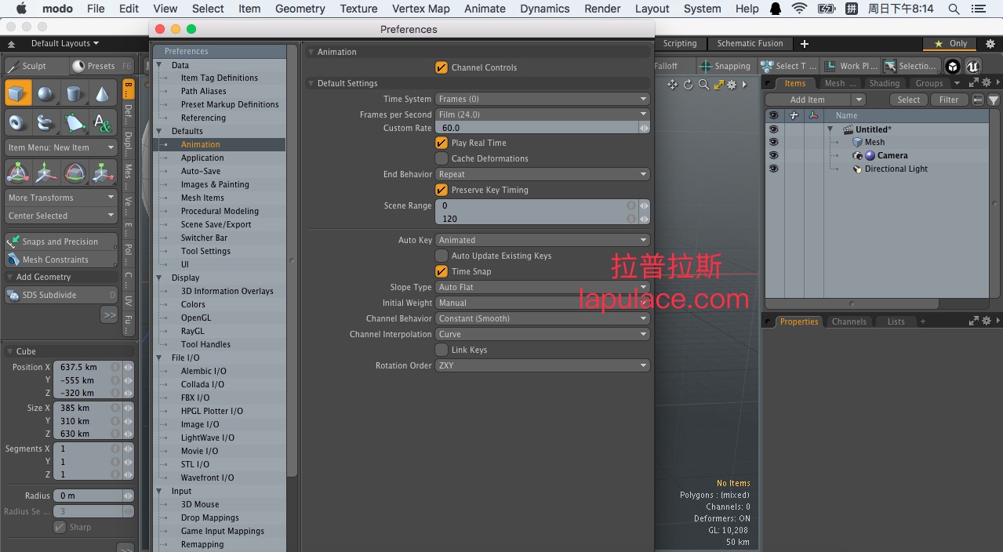Image resolution: width=1003 pixels, height=552 pixels.
Task: Open the Vertex Map menu
Action: pos(421,9)
